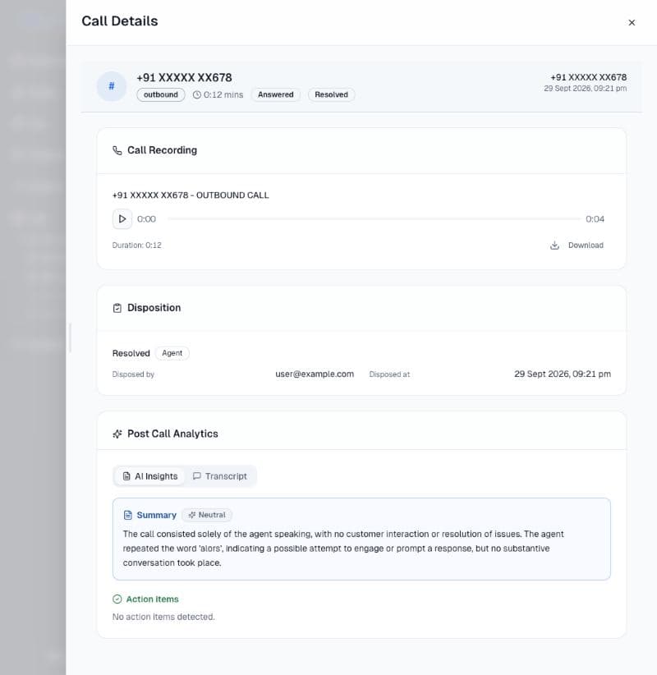This screenshot has height=675, width=657.
Task: Click the Summary document icon
Action: 128,515
